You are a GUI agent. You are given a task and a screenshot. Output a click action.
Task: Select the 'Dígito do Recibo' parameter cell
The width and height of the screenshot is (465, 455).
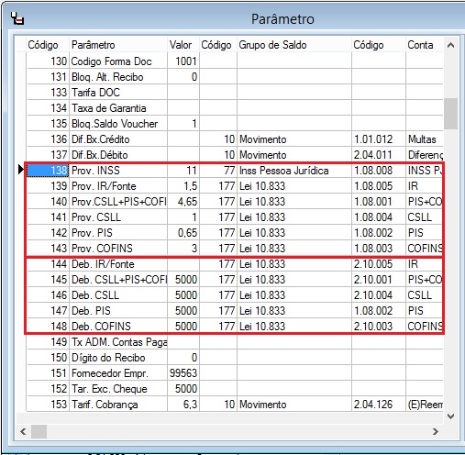tap(118, 358)
